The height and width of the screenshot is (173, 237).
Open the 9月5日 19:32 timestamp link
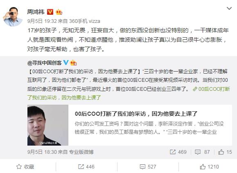click(42, 21)
